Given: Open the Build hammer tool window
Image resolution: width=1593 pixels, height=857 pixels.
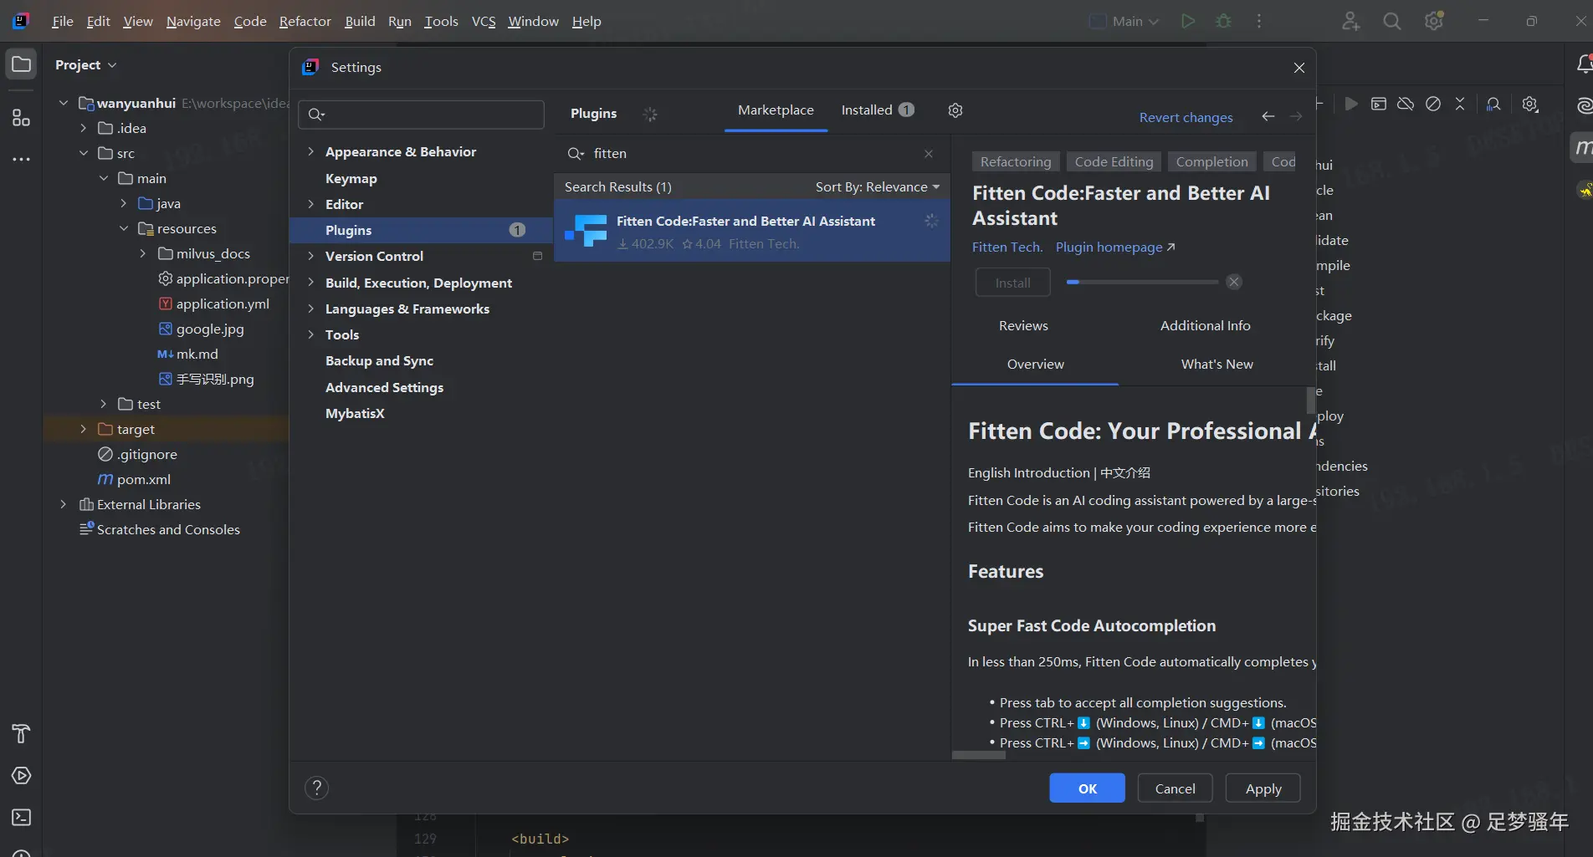Looking at the screenshot, I should (21, 734).
